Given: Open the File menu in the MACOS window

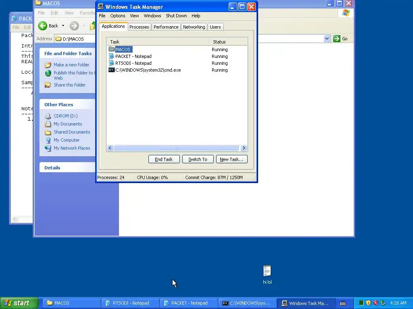Looking at the screenshot, I should pyautogui.click(x=41, y=13).
